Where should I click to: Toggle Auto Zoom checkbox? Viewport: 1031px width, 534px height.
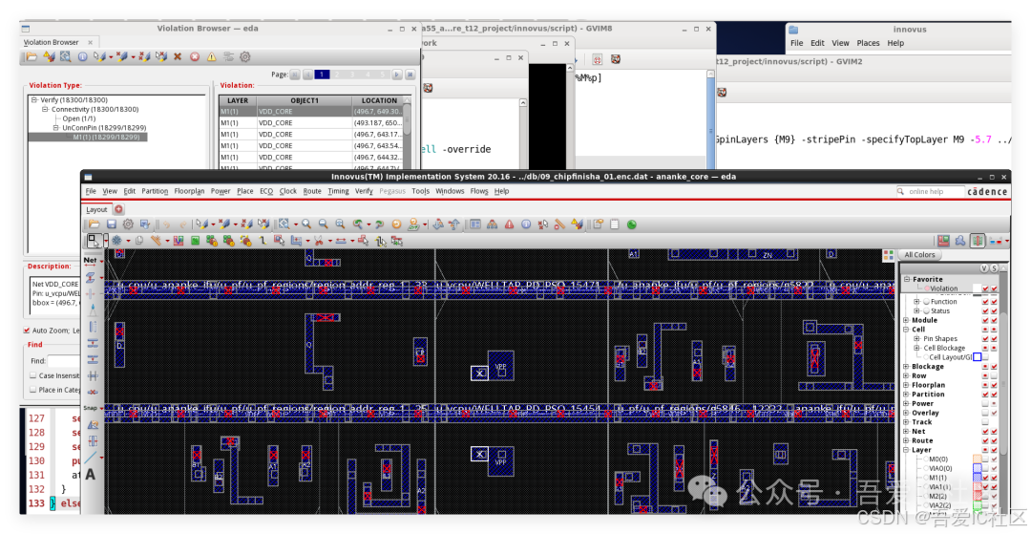tap(26, 331)
